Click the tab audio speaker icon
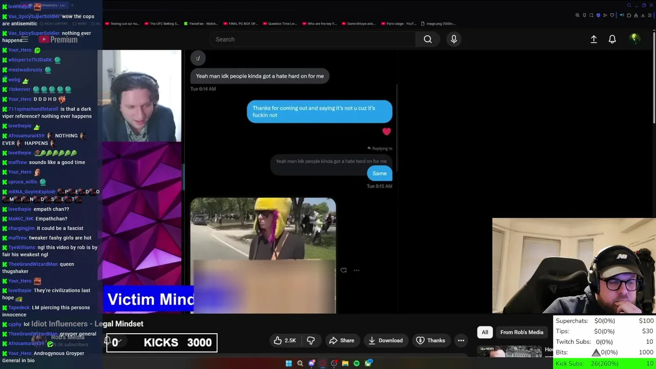 tap(622, 15)
